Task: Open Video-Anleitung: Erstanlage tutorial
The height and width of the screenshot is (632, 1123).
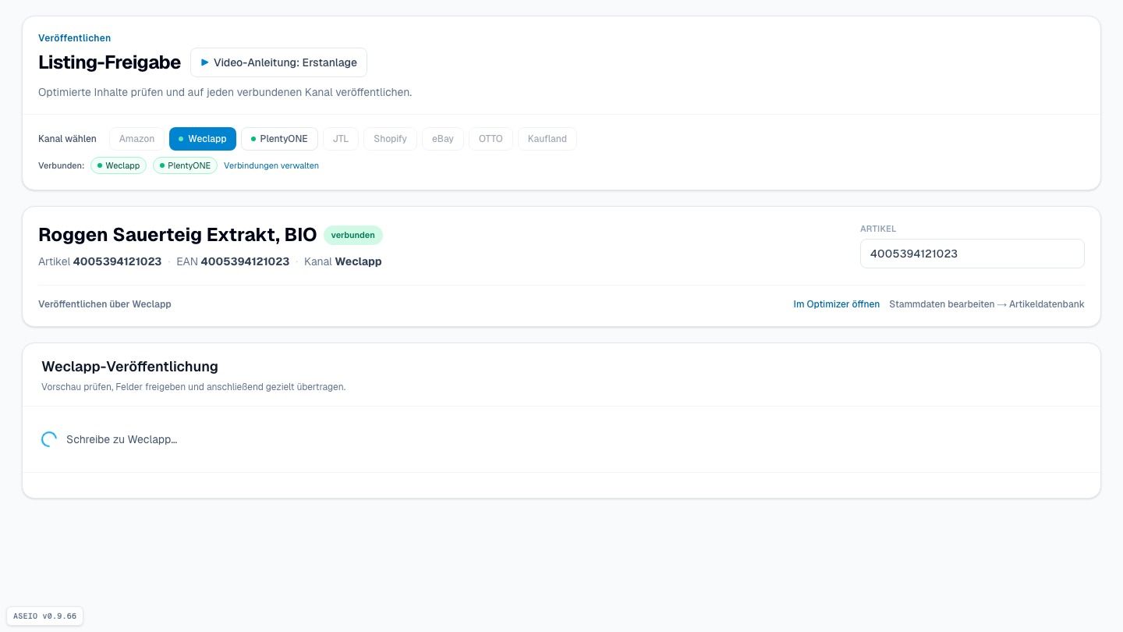Action: pos(278,62)
